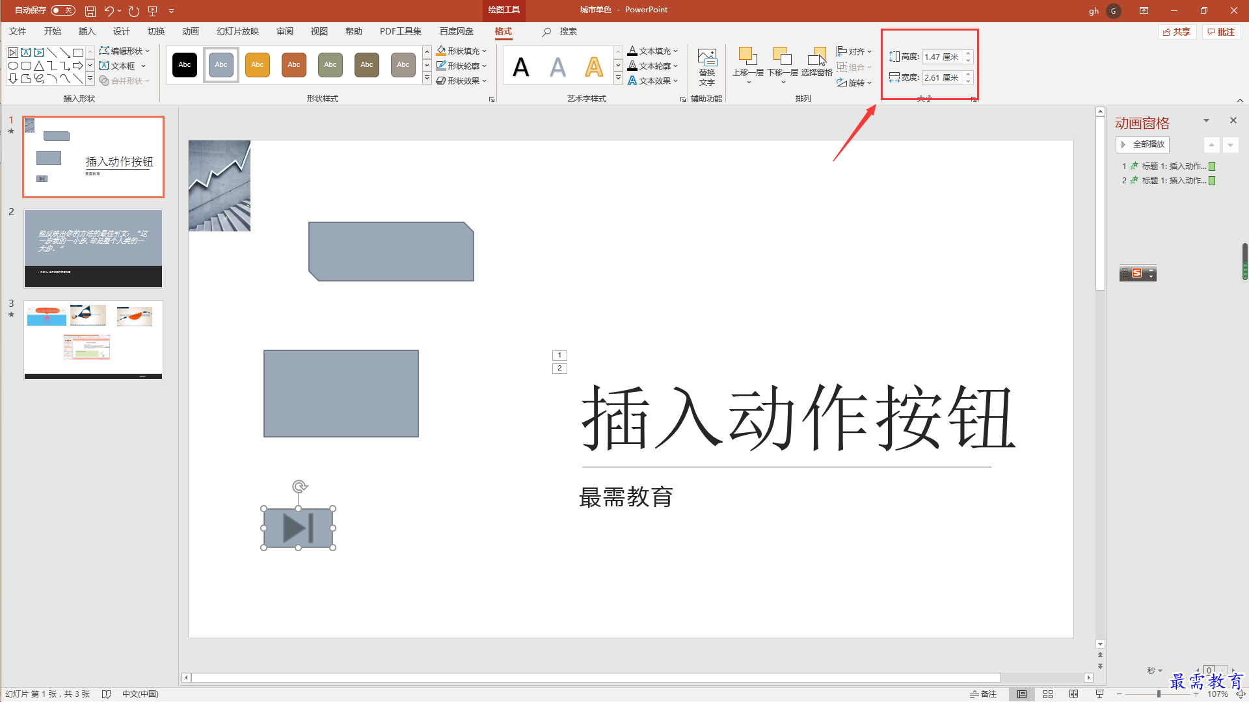Select the snipped-corner rectangle shape

pos(391,252)
